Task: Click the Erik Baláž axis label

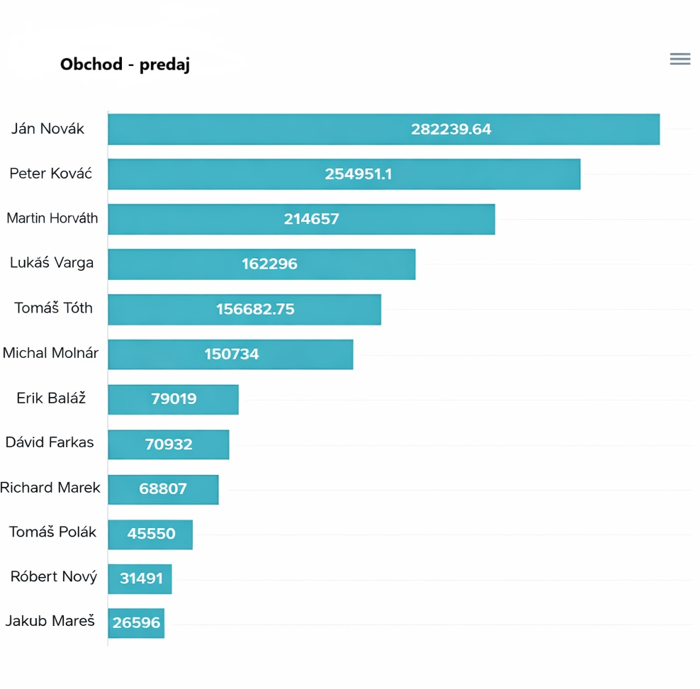Action: click(51, 398)
